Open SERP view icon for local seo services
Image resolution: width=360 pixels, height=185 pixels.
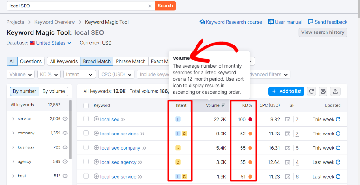pos(287,134)
